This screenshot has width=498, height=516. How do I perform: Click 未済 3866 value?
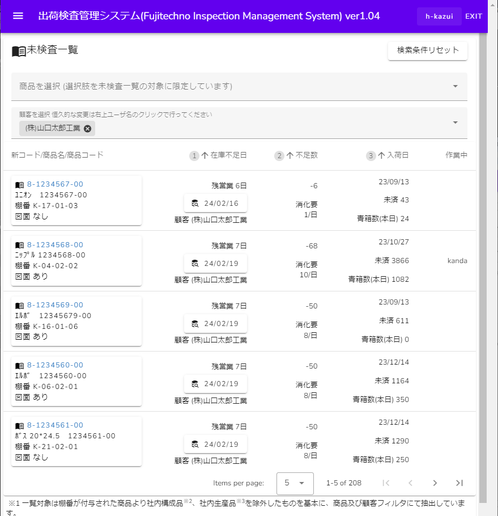pyautogui.click(x=392, y=261)
